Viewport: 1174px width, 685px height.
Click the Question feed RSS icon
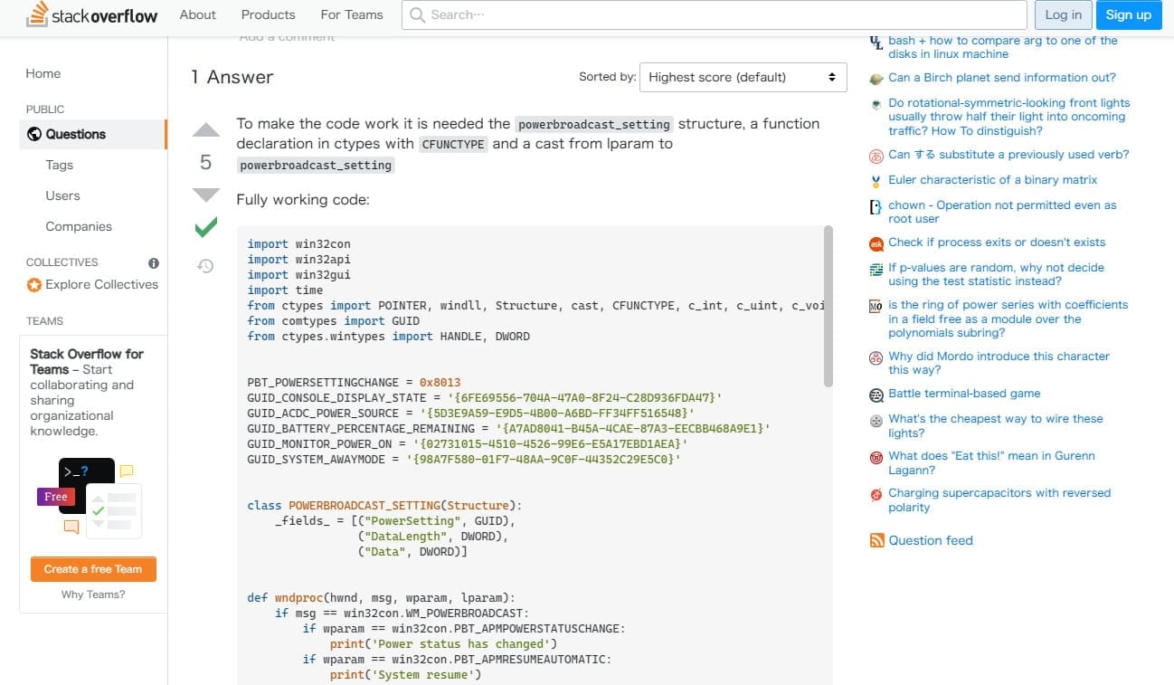876,540
